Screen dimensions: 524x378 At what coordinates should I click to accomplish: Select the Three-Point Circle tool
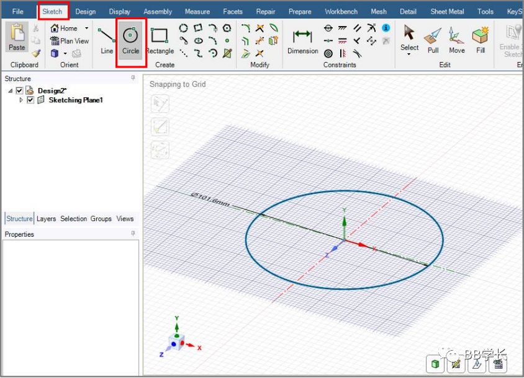184,28
